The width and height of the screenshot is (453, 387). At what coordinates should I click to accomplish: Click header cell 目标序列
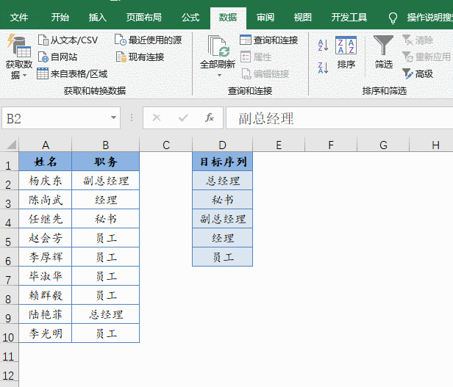point(222,162)
